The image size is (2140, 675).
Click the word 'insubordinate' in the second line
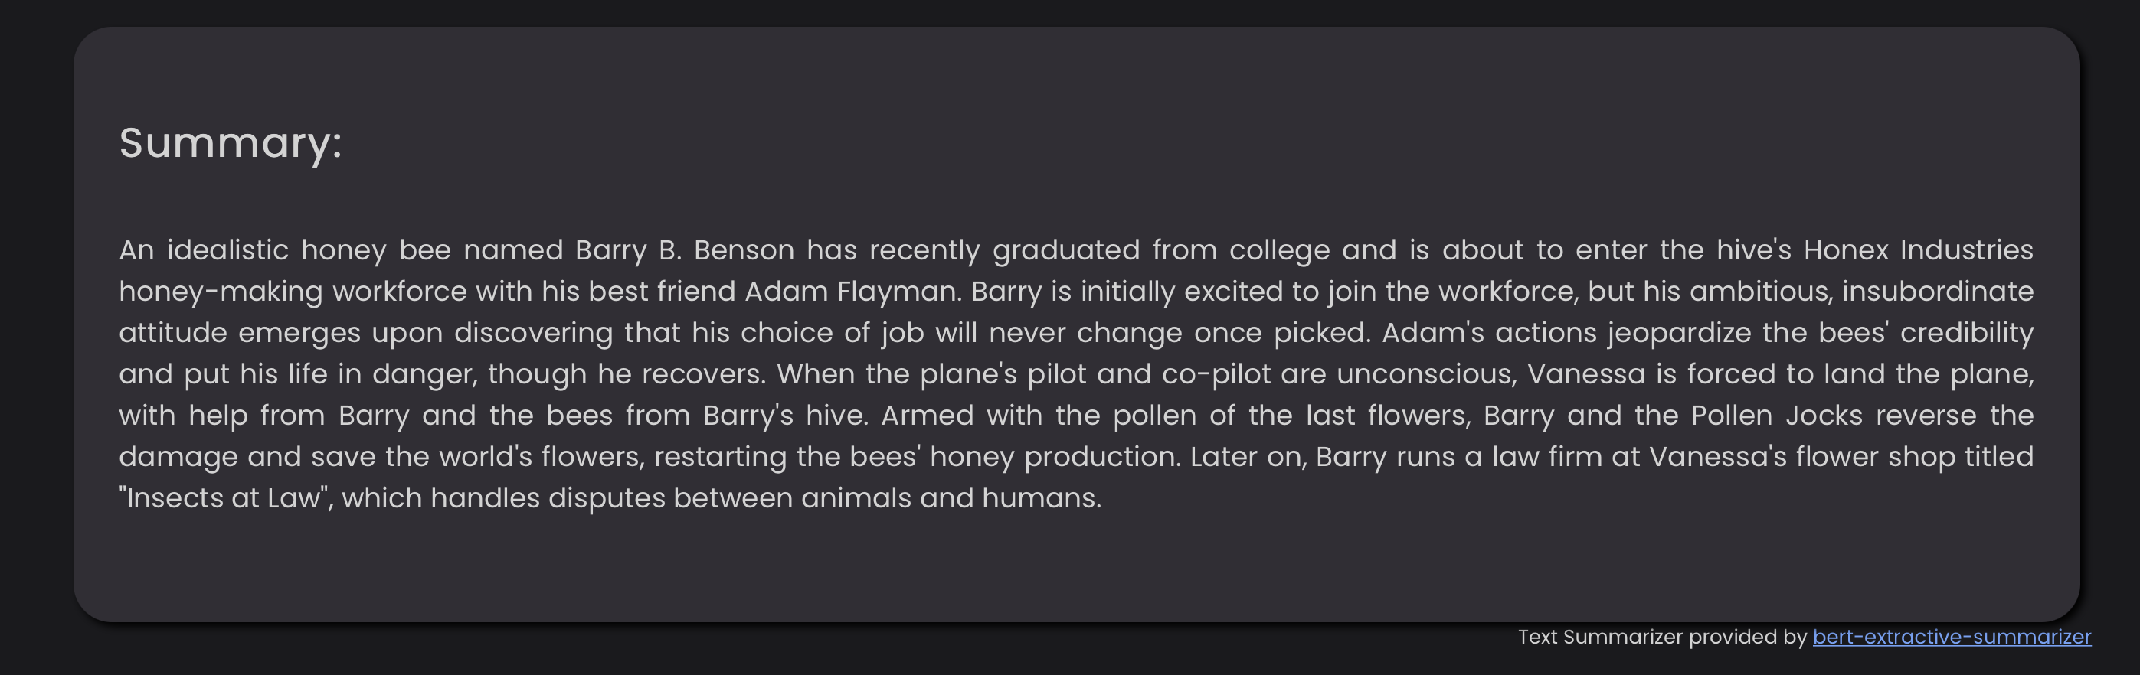click(x=1937, y=292)
